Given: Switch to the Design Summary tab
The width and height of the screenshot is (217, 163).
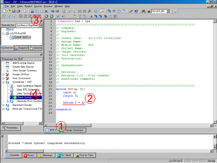Looking at the screenshot, I should click(x=73, y=130).
